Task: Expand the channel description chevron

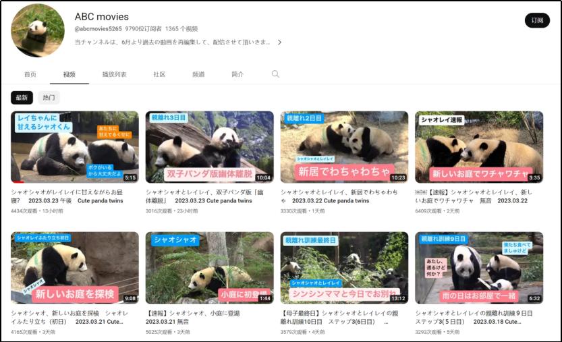Action: pos(279,42)
